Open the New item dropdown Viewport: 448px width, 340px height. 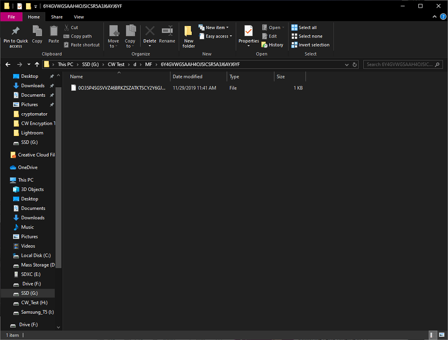214,27
